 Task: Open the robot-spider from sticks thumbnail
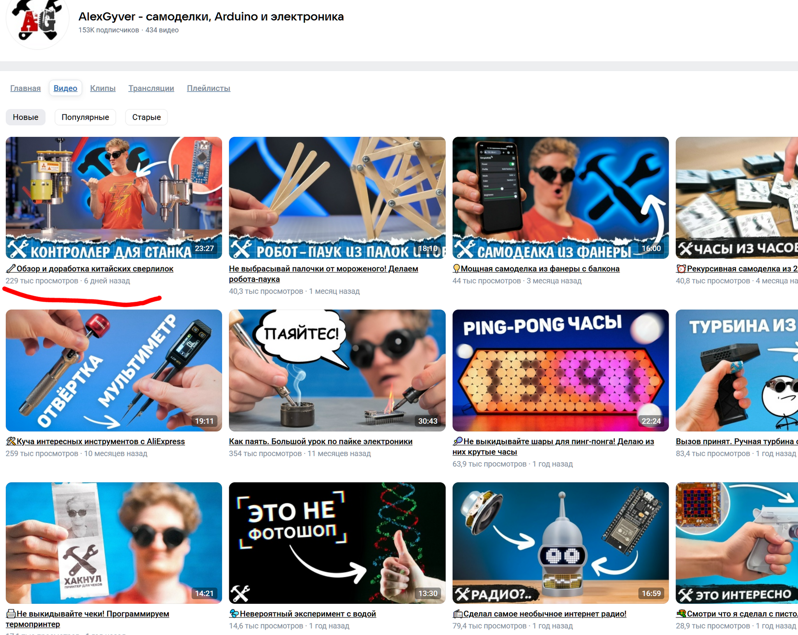tap(337, 197)
